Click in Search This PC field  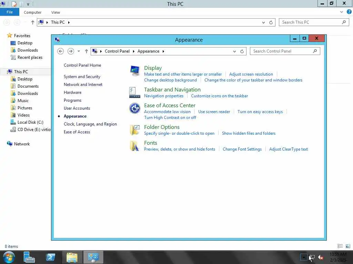point(310,22)
